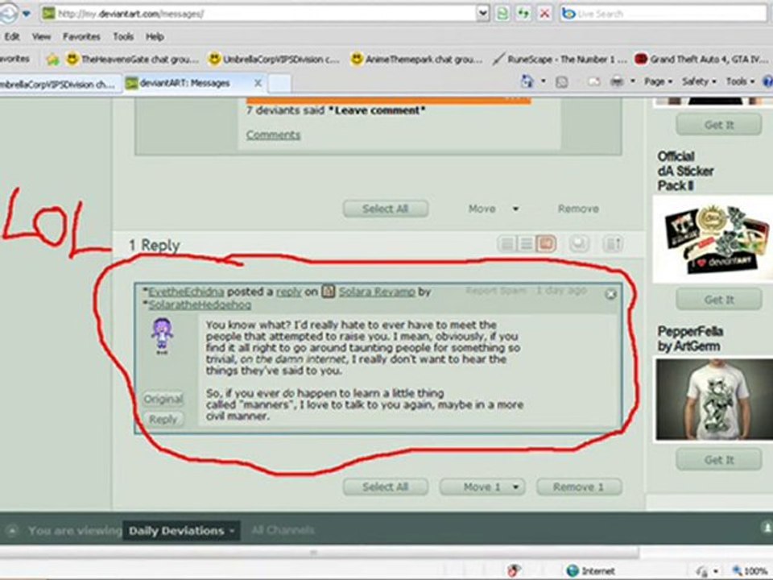Click All Channels in bottom bar

(x=283, y=530)
